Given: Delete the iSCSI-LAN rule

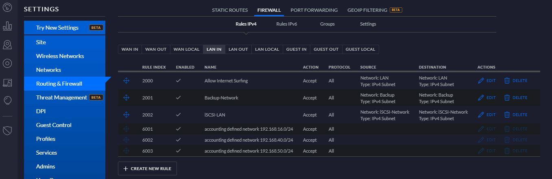Looking at the screenshot, I should tap(515, 115).
